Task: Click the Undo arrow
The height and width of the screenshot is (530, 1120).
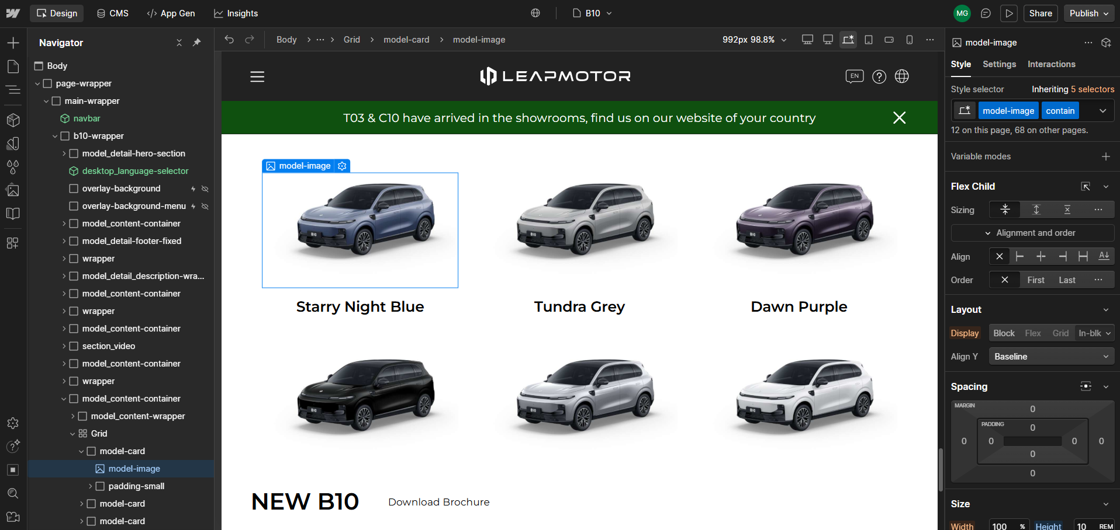Action: click(229, 39)
